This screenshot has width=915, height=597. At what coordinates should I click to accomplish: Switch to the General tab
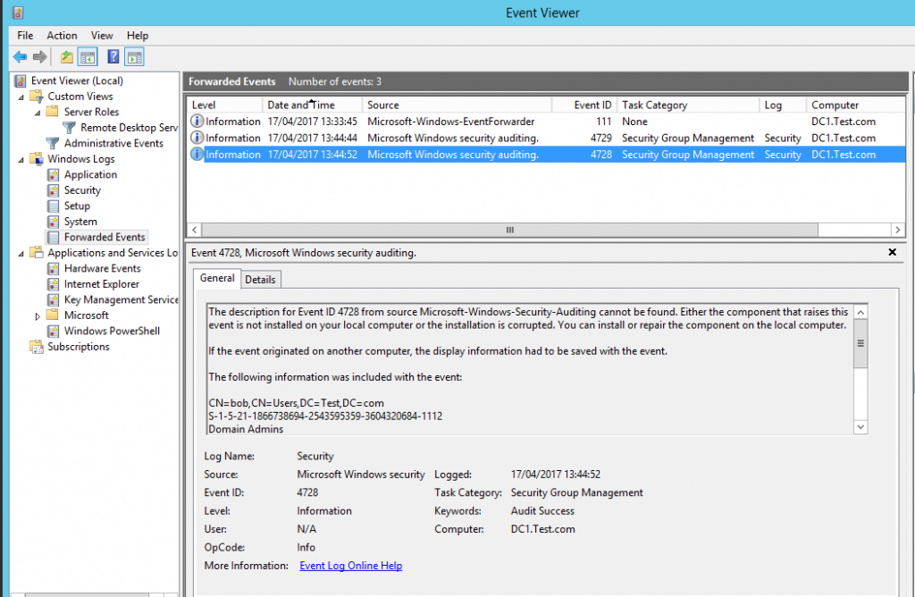[217, 278]
